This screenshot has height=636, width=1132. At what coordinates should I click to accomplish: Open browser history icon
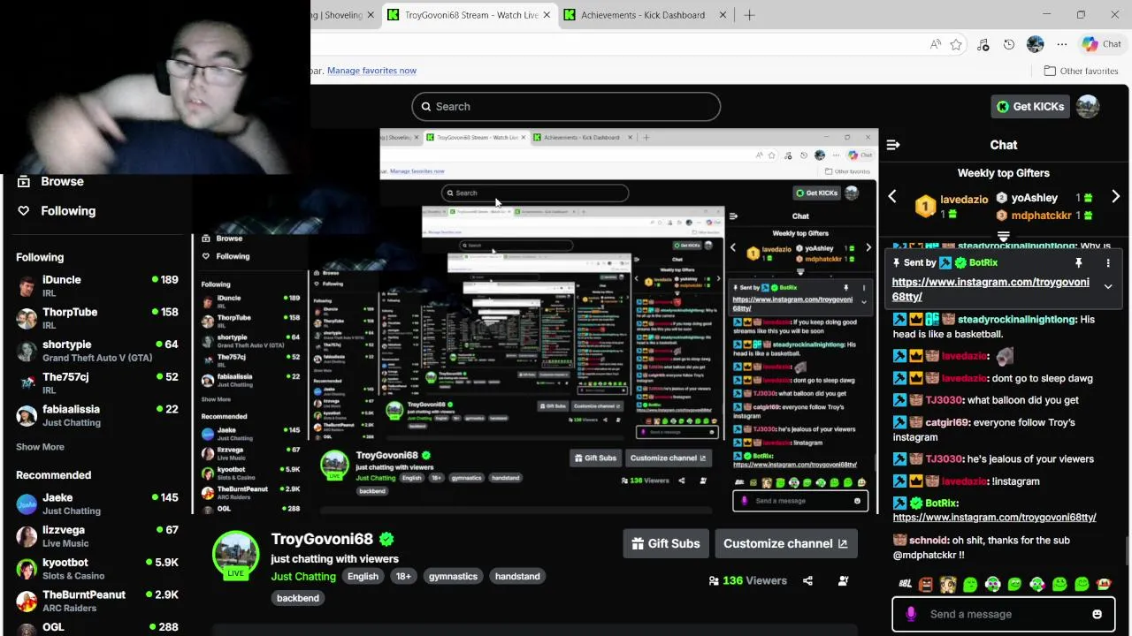click(1009, 44)
